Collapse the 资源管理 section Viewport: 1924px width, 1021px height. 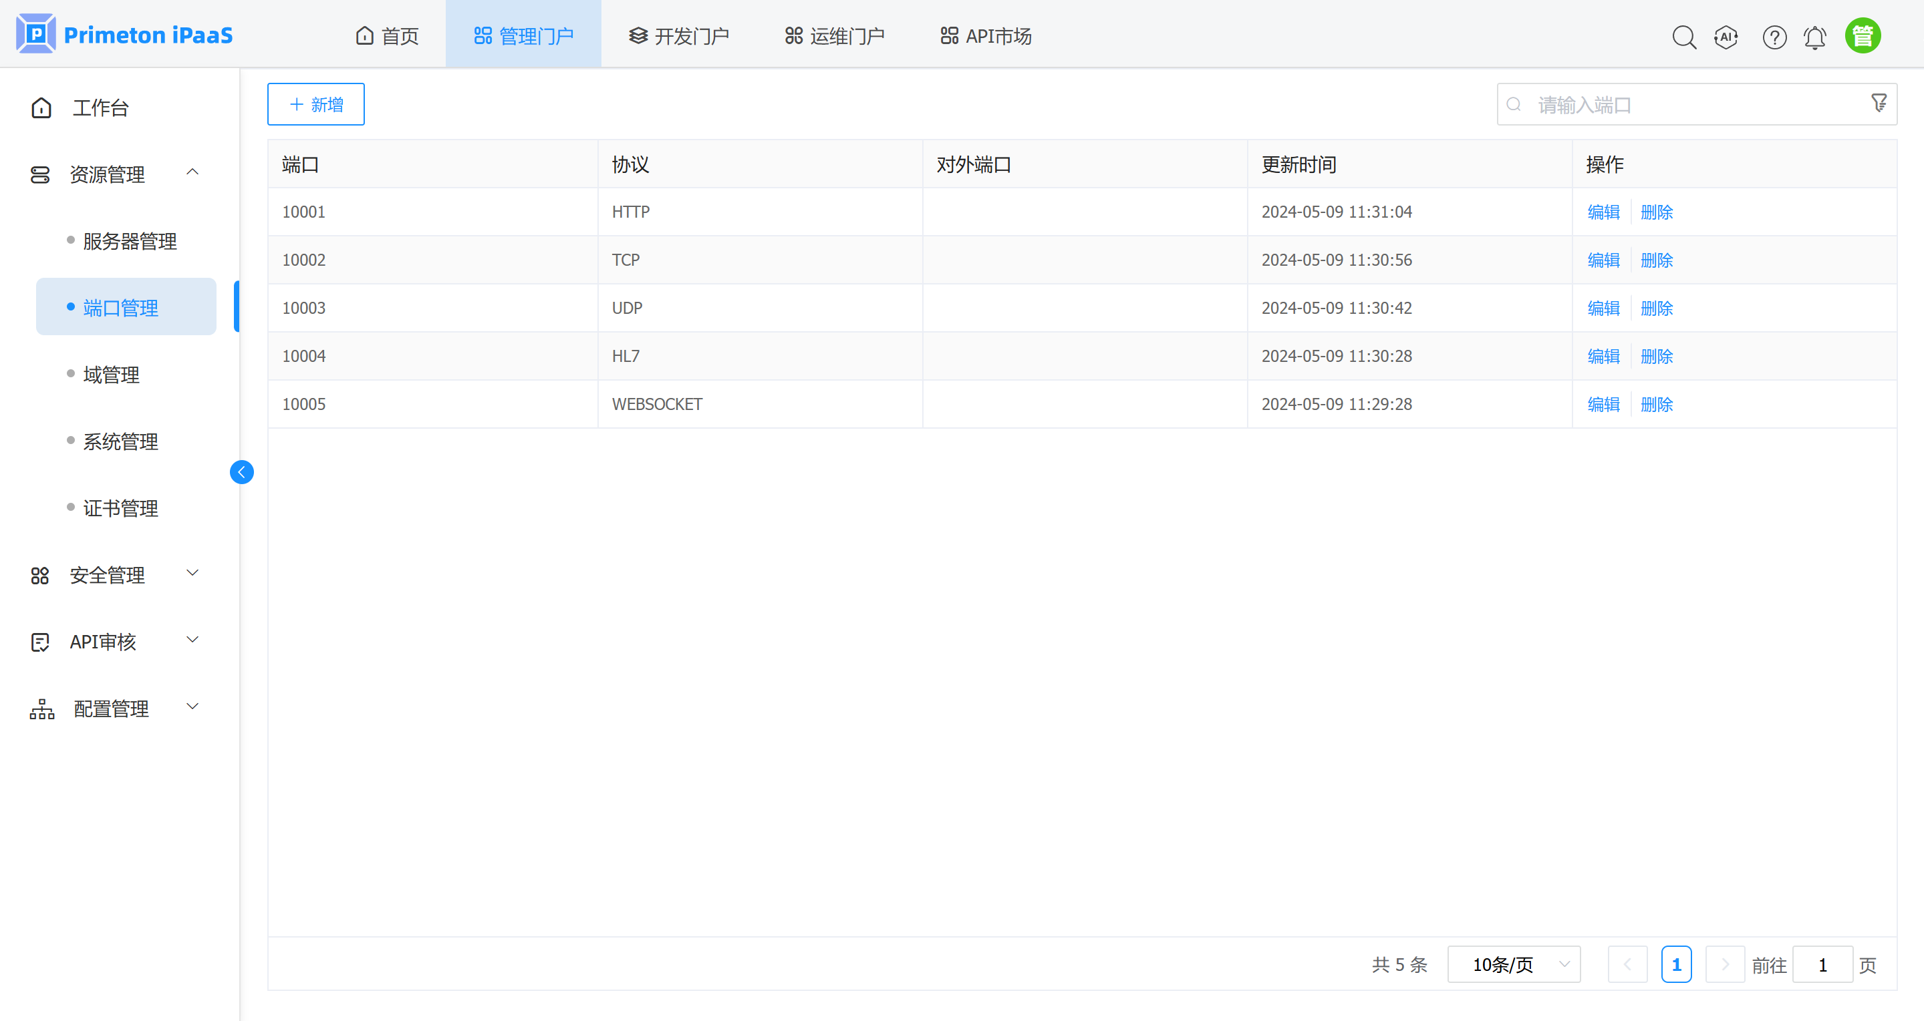click(x=192, y=172)
